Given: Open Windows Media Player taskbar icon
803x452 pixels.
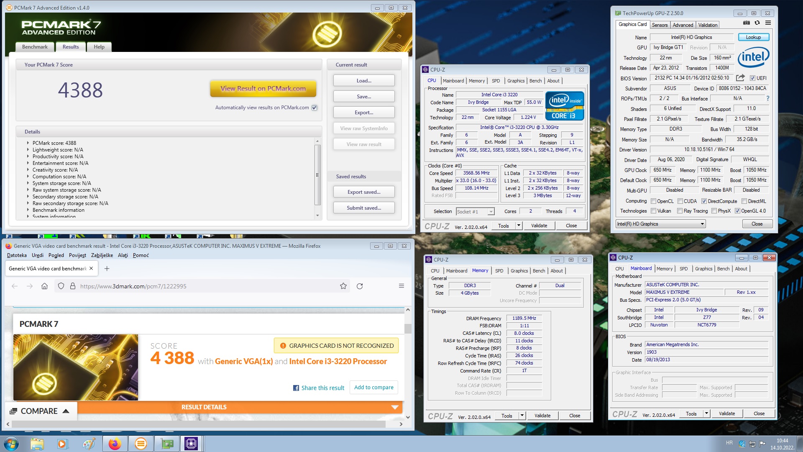Looking at the screenshot, I should (x=62, y=444).
